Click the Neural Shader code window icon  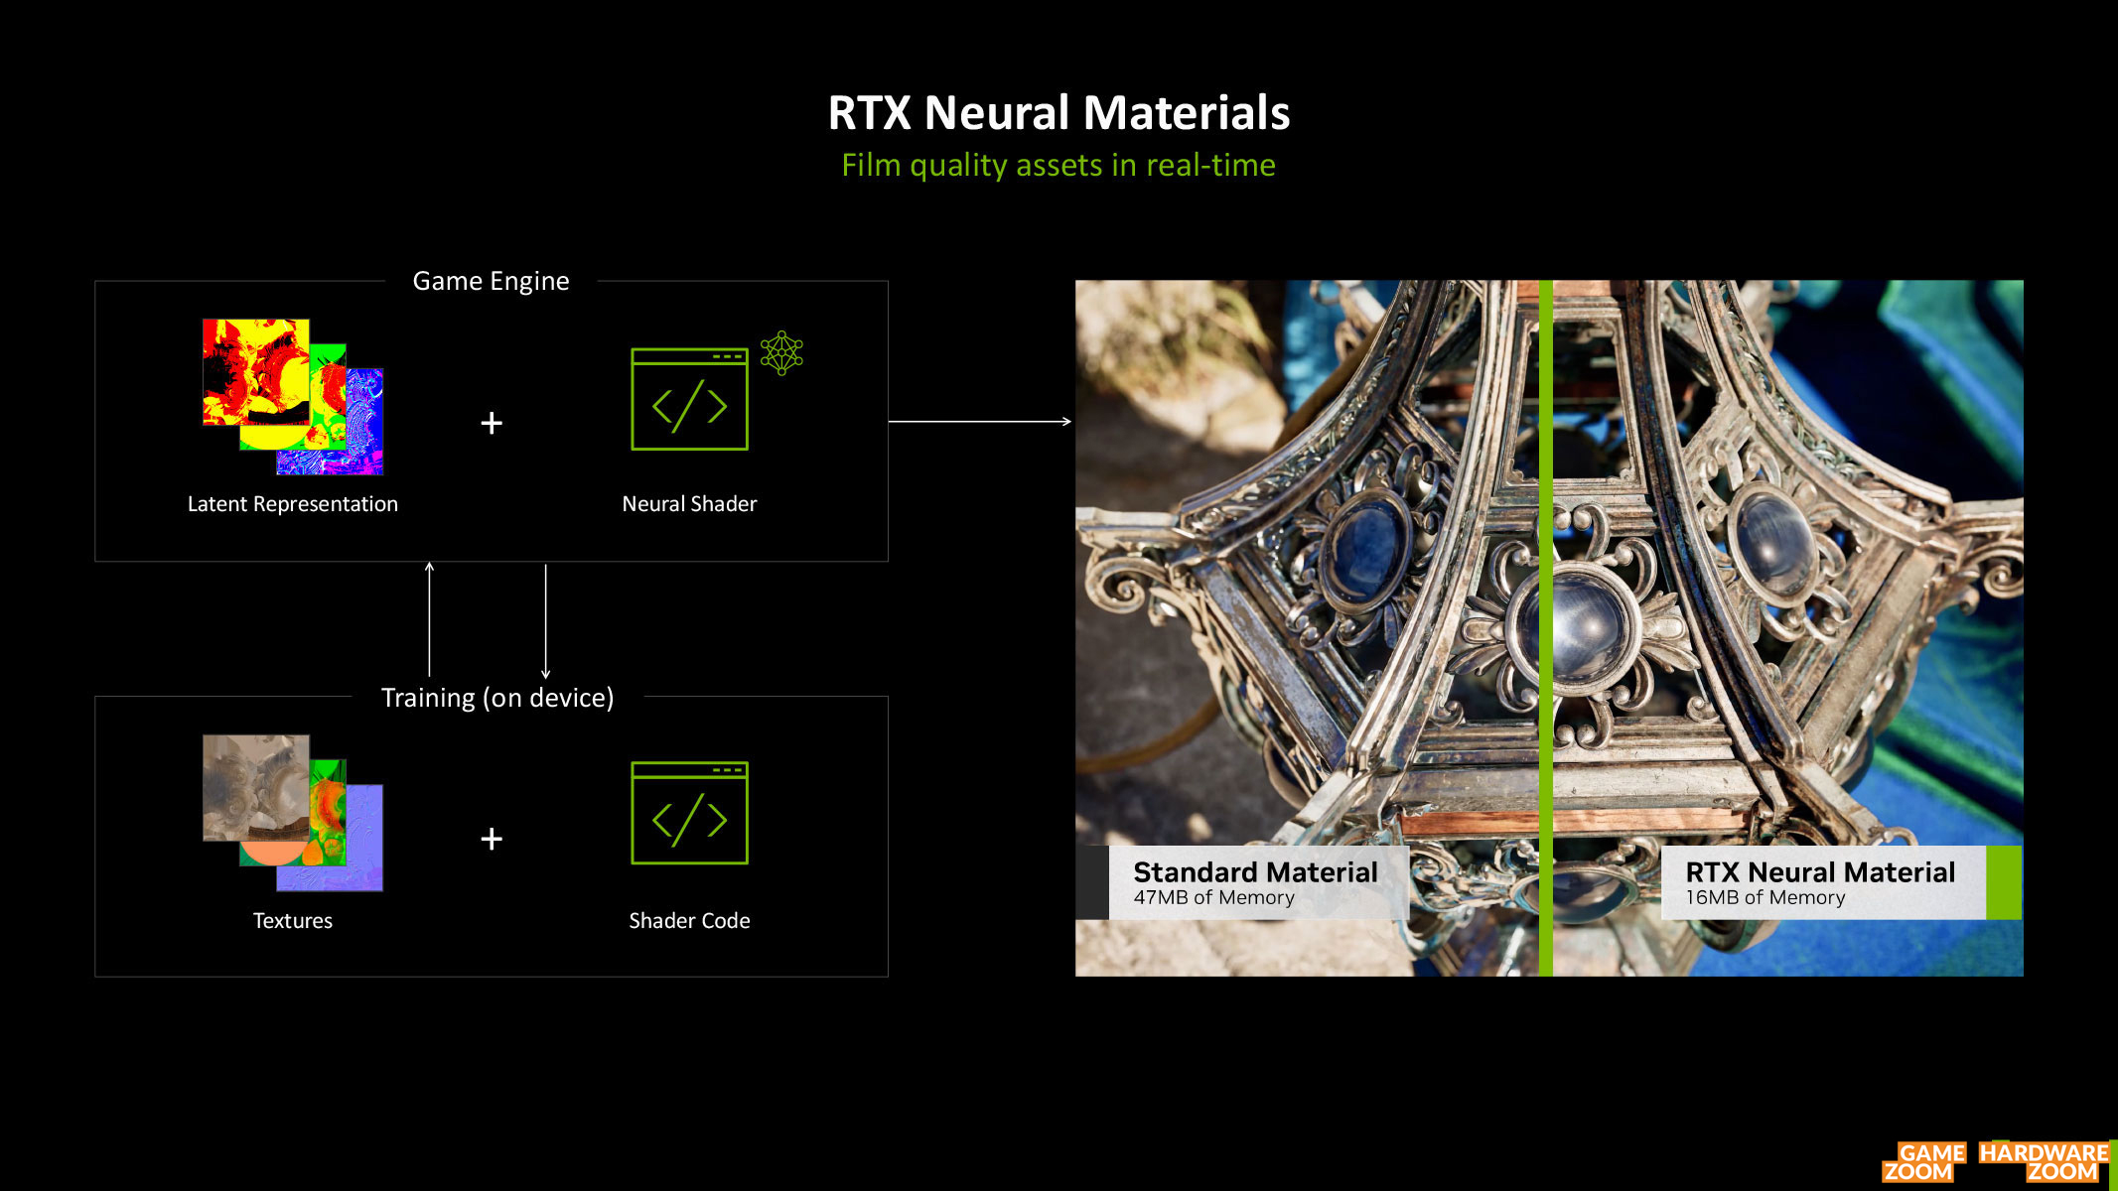pos(689,399)
